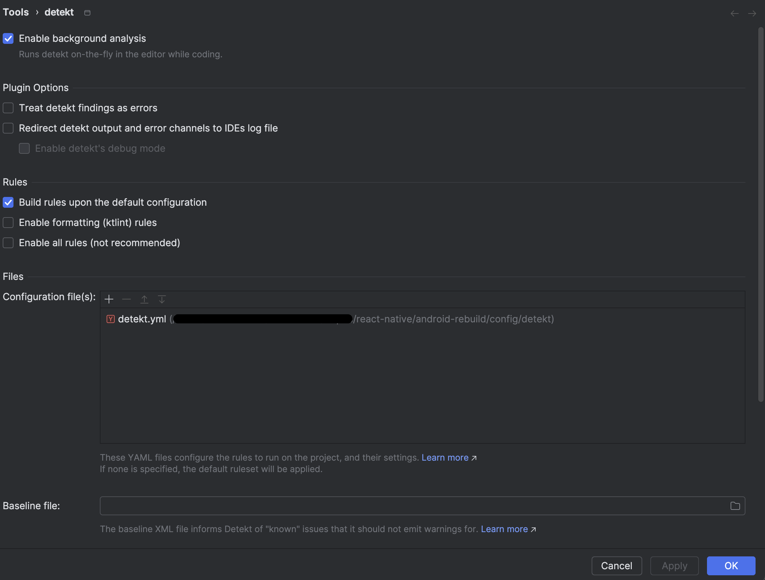Click the back navigation arrow
Screen dimensions: 765x580
[x=735, y=13]
